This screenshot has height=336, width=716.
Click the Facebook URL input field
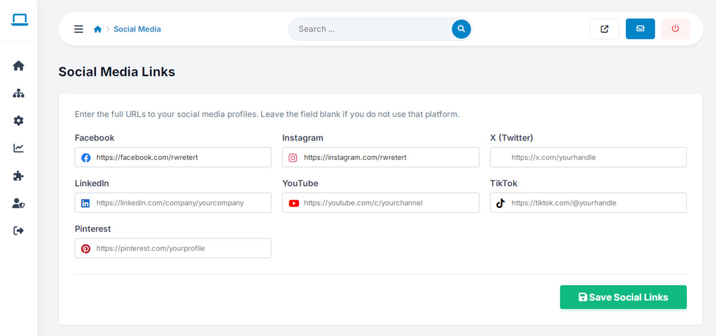173,157
